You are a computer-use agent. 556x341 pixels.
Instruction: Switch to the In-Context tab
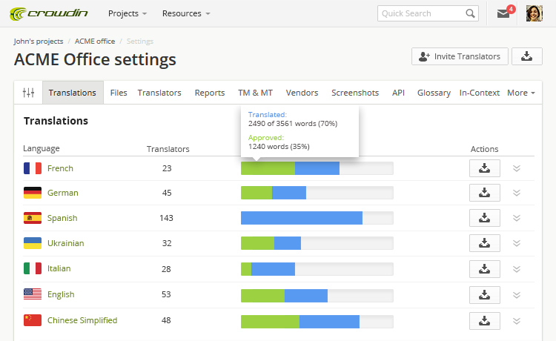(480, 93)
